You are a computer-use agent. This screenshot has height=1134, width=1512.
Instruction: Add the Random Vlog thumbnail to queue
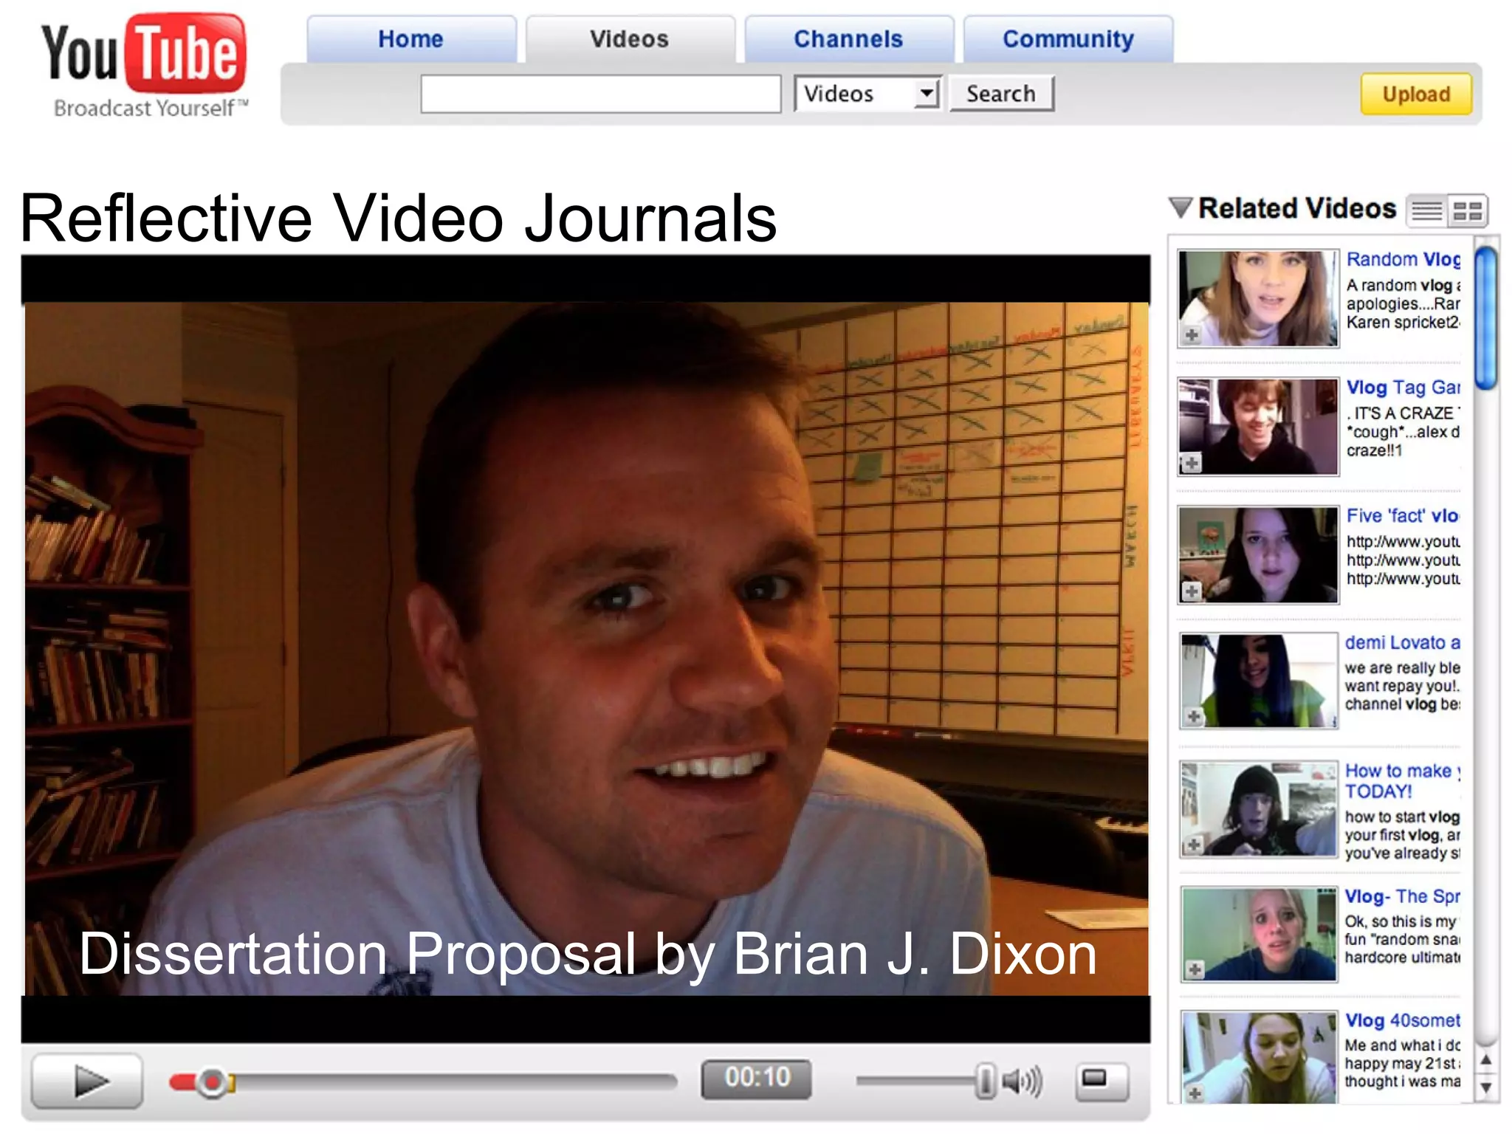click(x=1192, y=335)
